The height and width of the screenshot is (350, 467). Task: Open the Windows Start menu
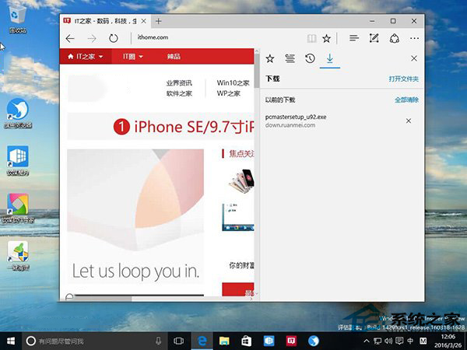(11, 341)
